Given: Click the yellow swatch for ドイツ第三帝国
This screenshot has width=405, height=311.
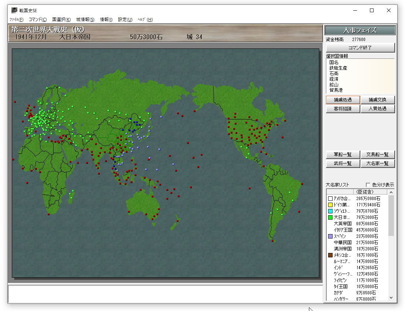Looking at the screenshot, I should tap(330, 205).
